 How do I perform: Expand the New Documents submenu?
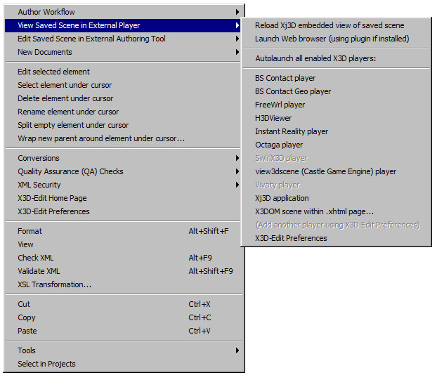[45, 52]
